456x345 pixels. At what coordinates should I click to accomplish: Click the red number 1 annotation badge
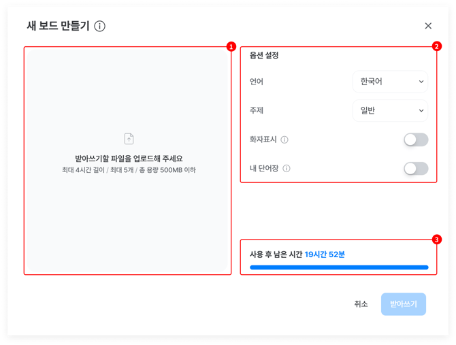(231, 47)
